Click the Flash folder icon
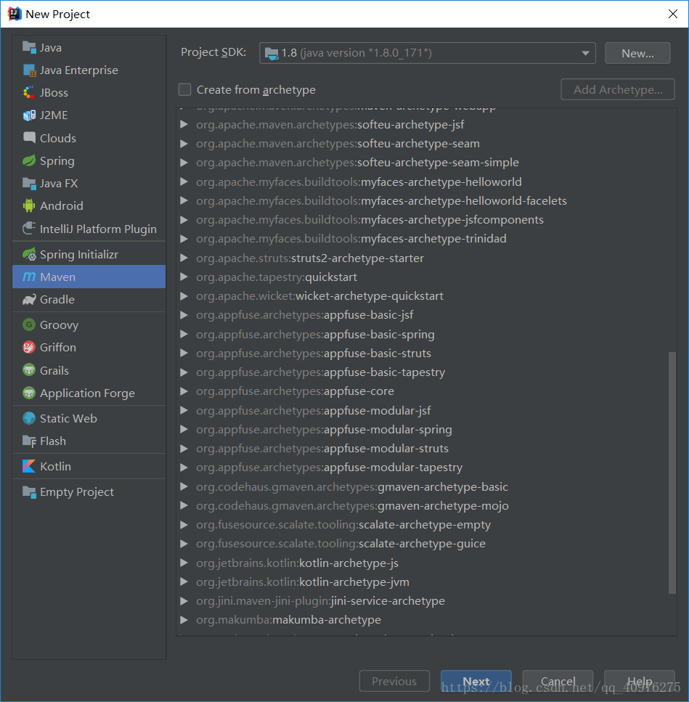Screen dimensions: 689x702 [x=29, y=441]
